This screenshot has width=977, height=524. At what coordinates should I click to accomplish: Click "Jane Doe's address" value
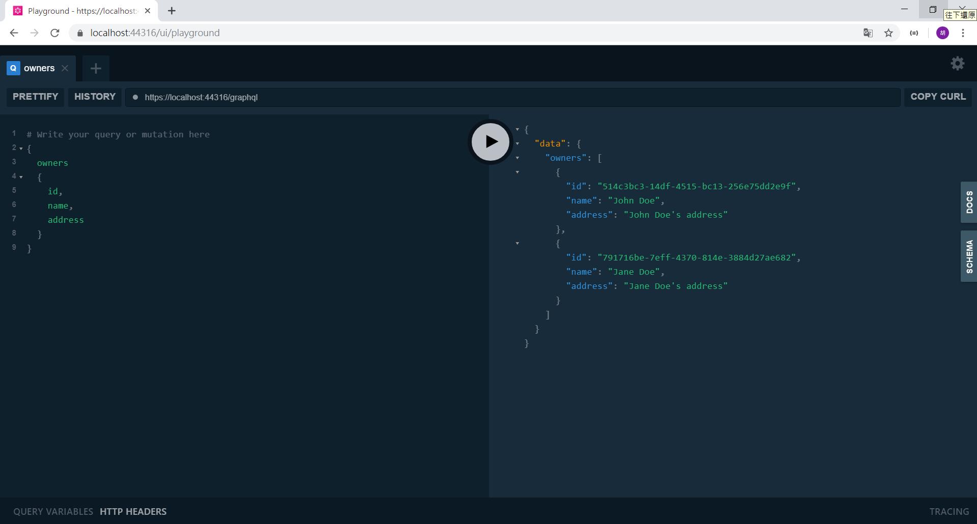pos(676,286)
